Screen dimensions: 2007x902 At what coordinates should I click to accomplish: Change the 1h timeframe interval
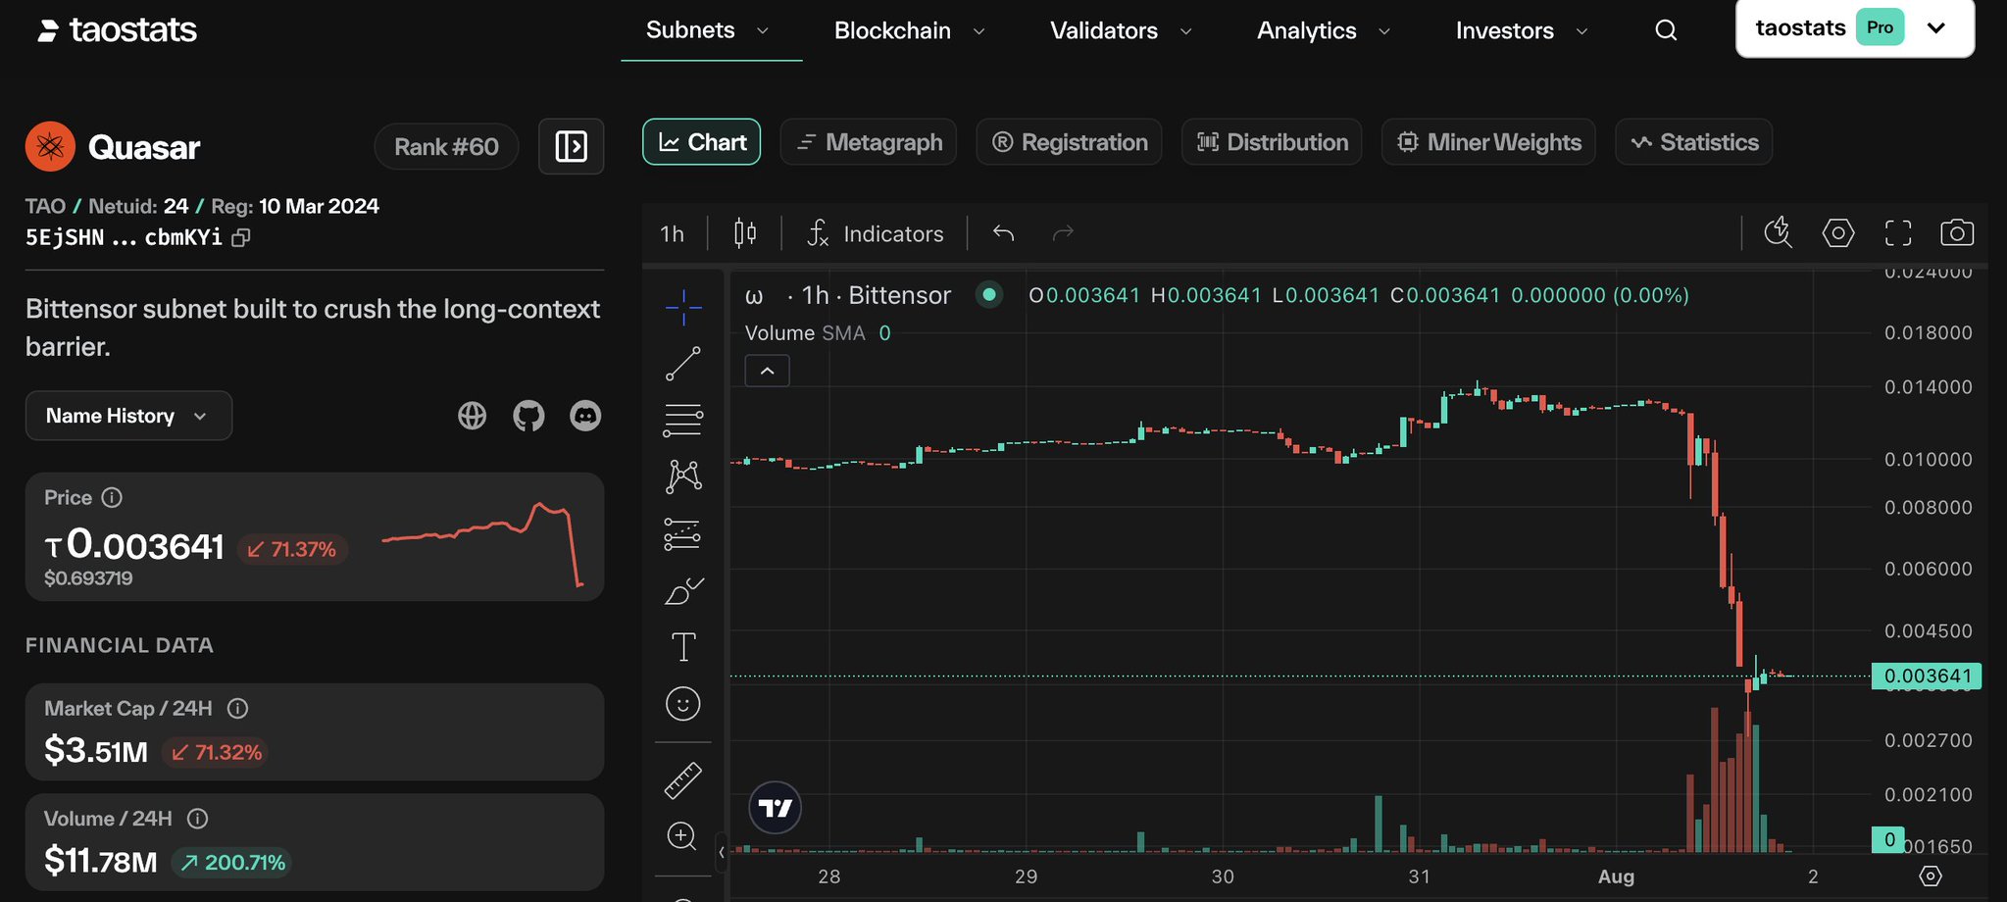tap(673, 233)
